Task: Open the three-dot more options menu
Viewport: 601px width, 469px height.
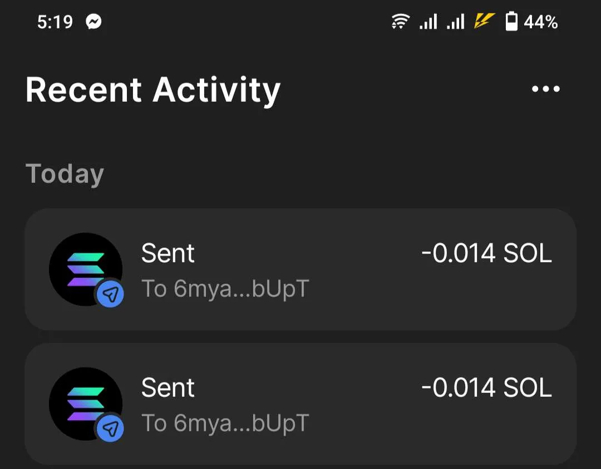Action: [x=545, y=89]
